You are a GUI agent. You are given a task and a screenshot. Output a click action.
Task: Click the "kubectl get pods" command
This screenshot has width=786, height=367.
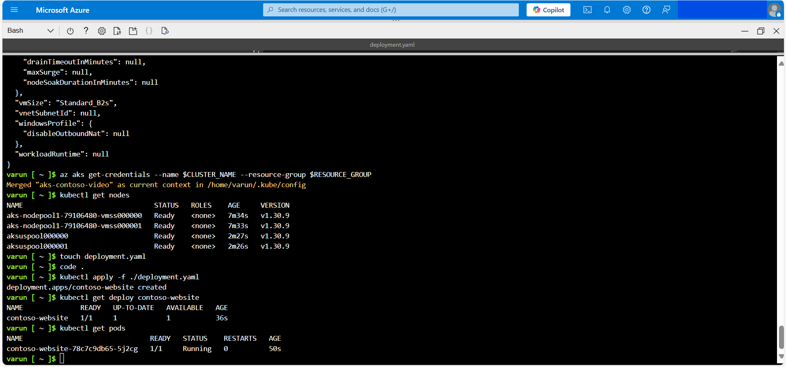(x=93, y=328)
